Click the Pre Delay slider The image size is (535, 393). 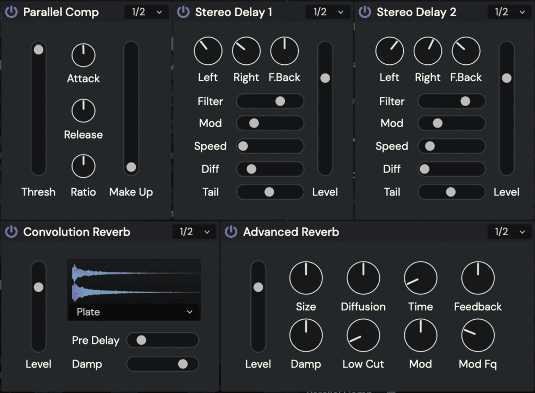click(163, 340)
